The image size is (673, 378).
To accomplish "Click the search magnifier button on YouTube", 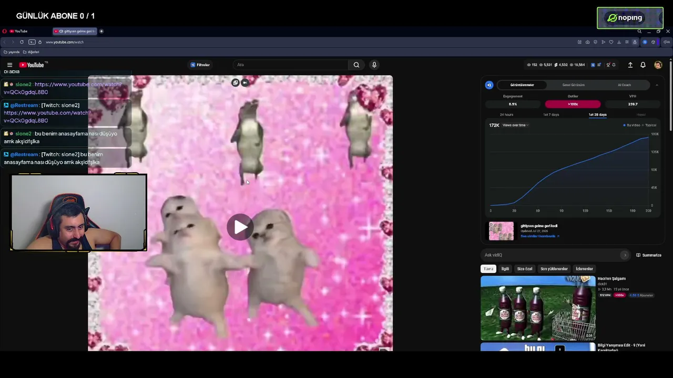I will (x=356, y=65).
